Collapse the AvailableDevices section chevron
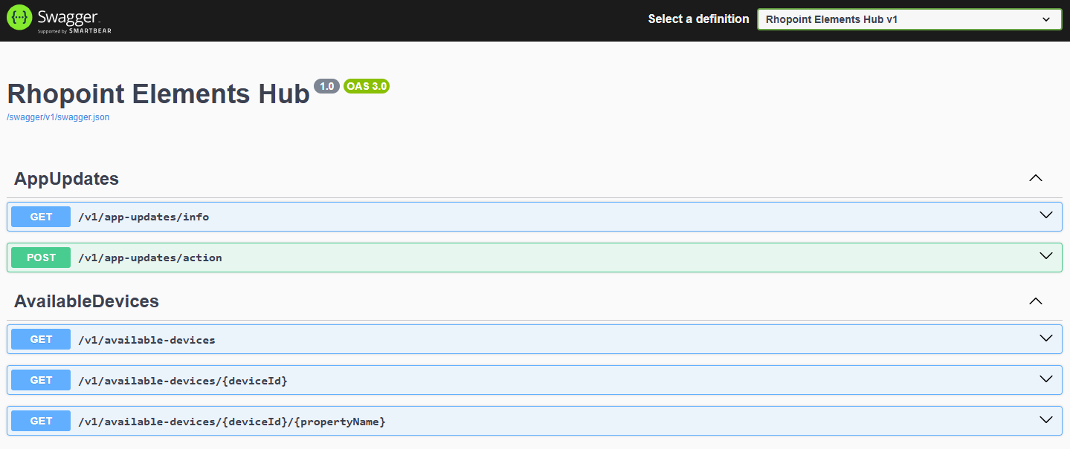 (x=1035, y=301)
